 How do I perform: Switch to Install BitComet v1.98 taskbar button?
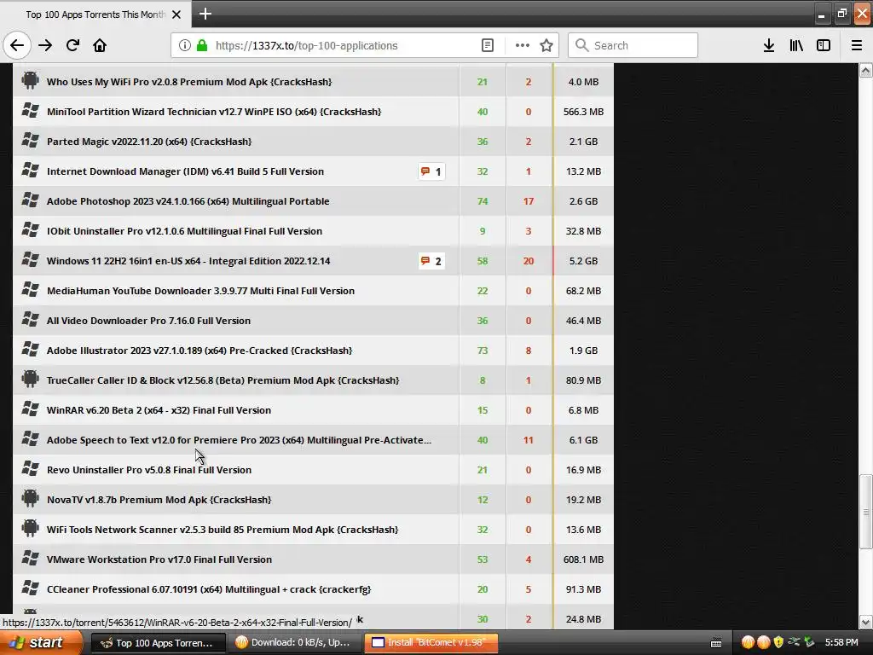tap(431, 643)
